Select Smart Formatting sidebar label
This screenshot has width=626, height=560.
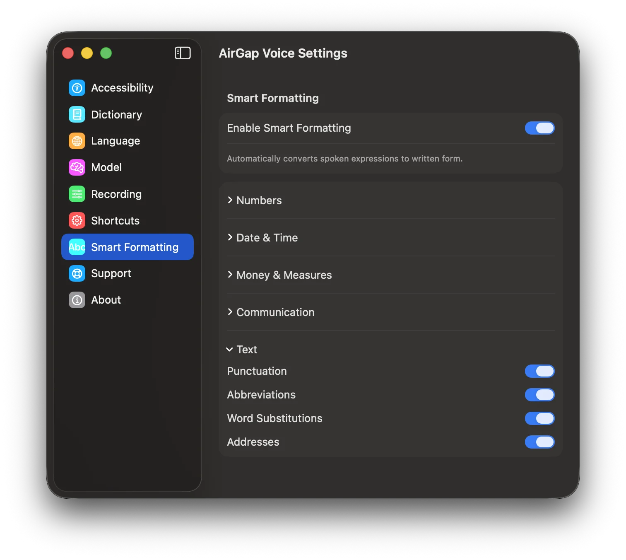coord(135,247)
